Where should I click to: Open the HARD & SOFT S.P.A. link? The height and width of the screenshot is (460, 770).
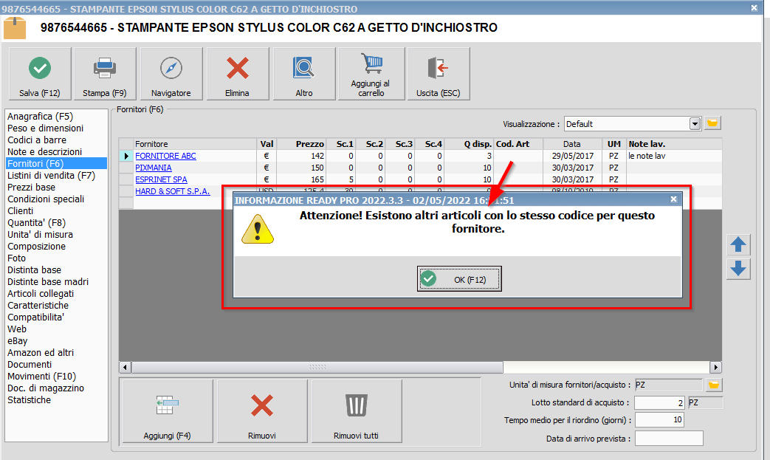pyautogui.click(x=172, y=191)
